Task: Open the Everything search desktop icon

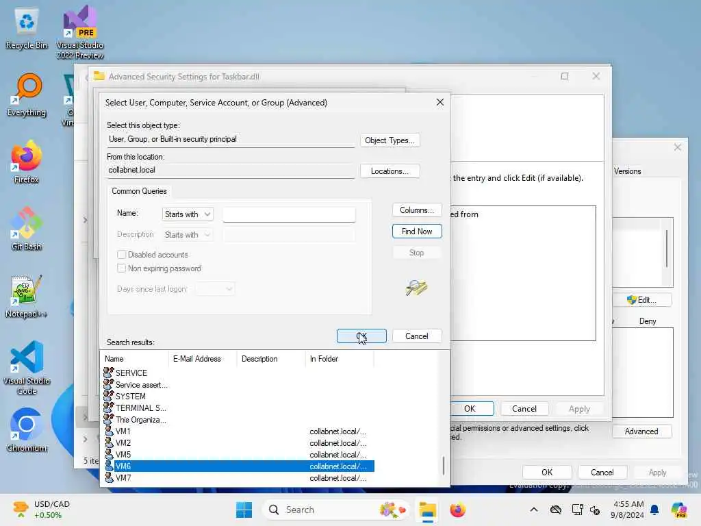Action: [x=27, y=95]
